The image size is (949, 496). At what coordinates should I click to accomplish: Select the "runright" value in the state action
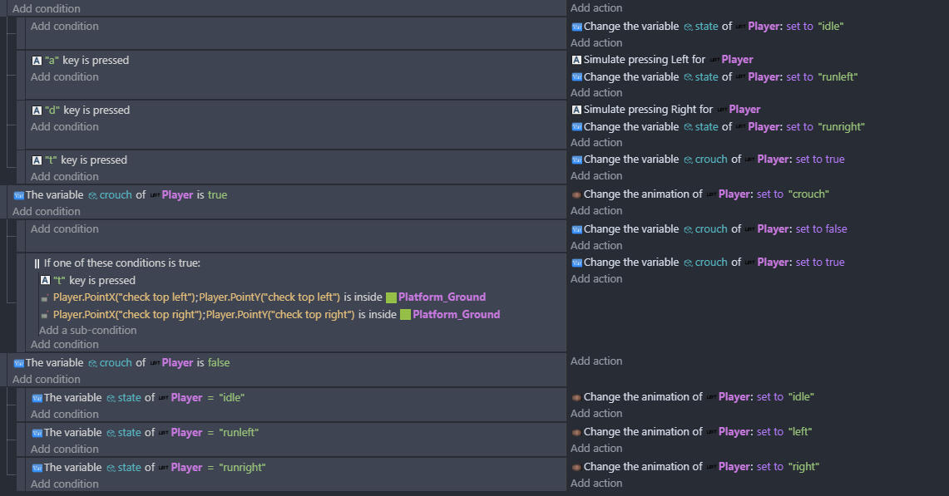pos(841,127)
